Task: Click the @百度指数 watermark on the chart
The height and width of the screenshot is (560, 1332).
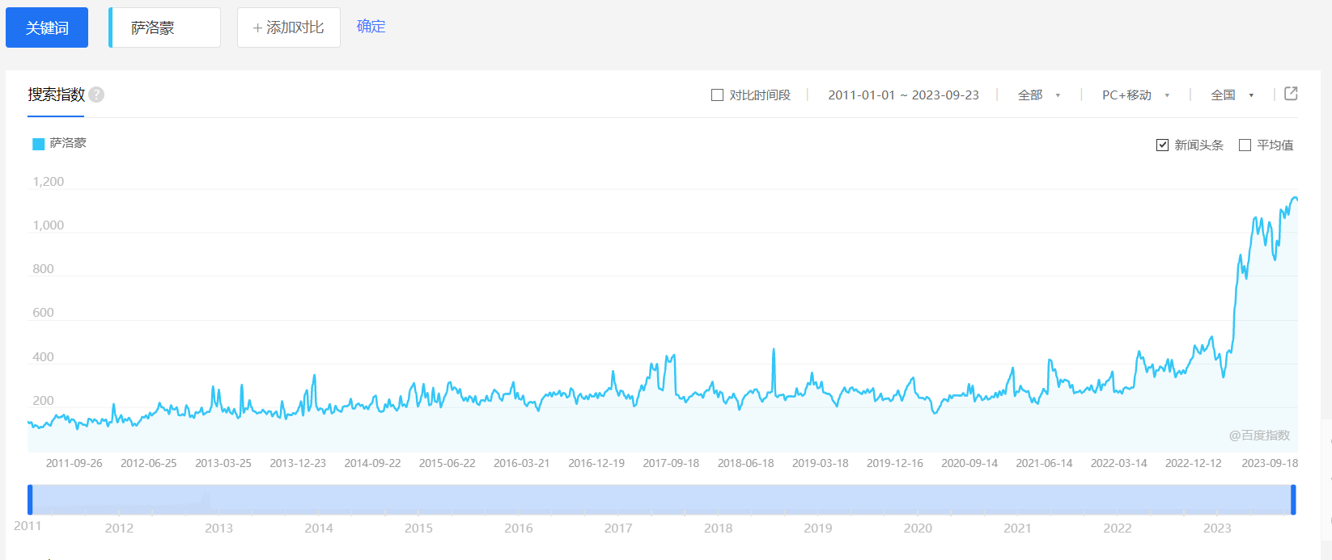Action: coord(1259,436)
